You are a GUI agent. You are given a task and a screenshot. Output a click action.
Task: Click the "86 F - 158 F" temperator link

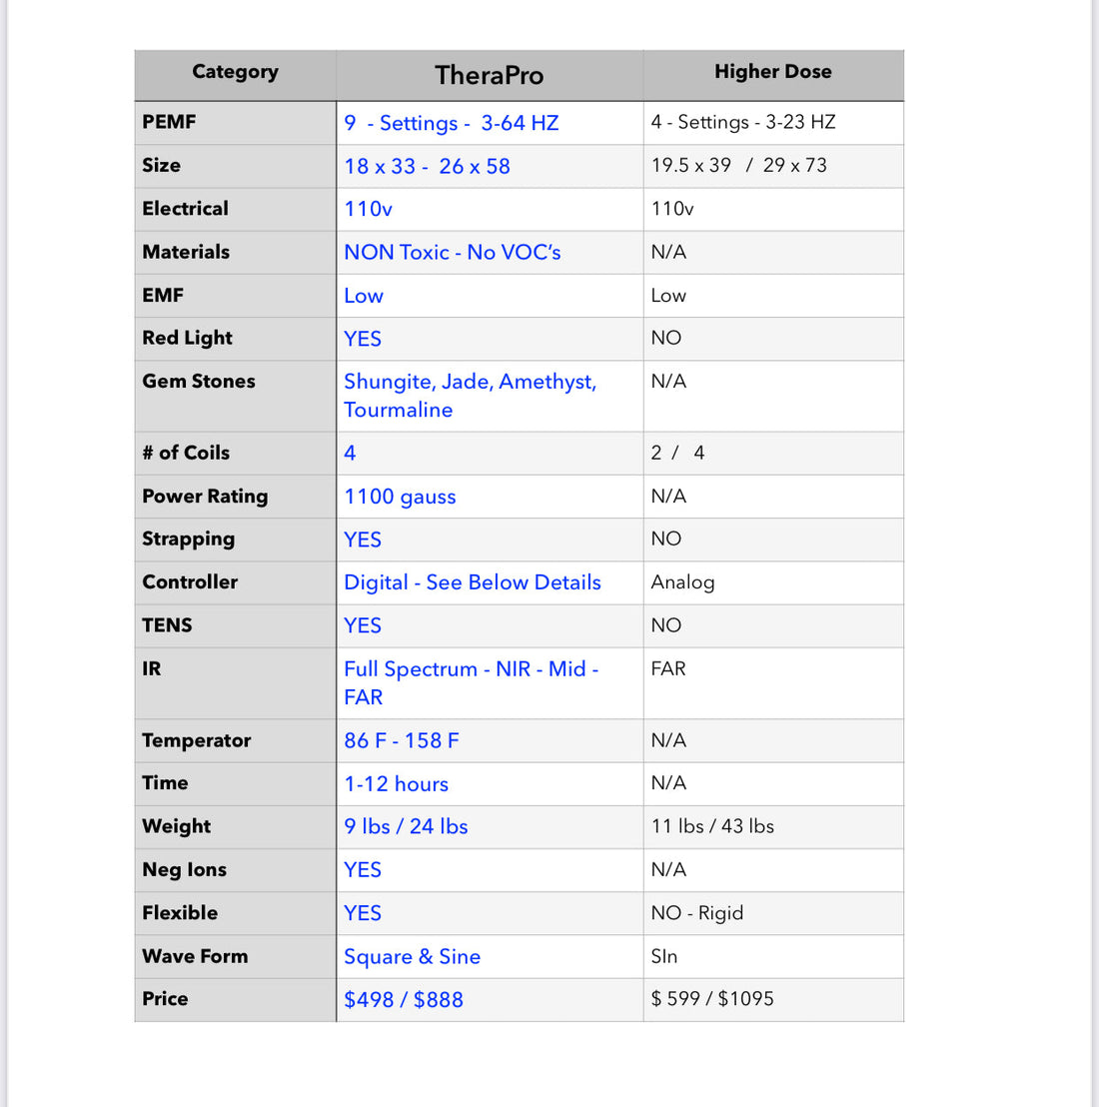tap(401, 740)
